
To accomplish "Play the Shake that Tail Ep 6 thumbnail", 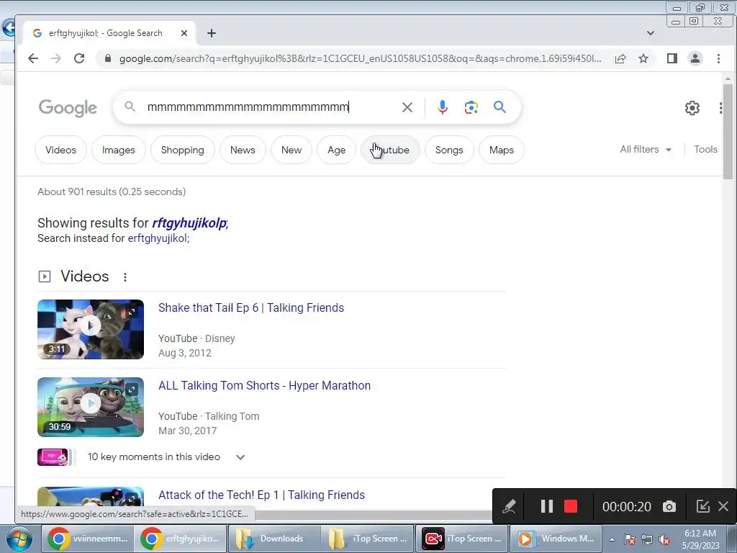I will 91,329.
